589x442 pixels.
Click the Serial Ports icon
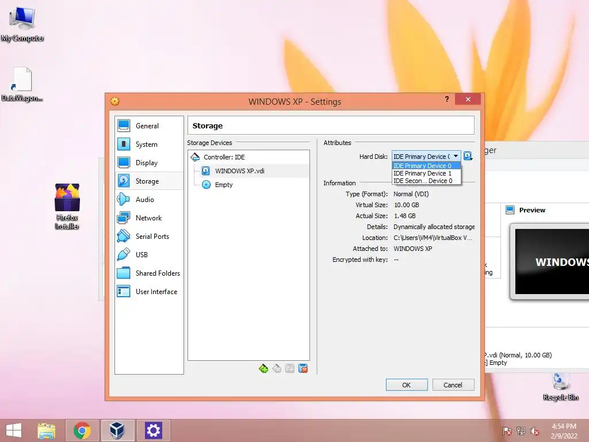(123, 237)
